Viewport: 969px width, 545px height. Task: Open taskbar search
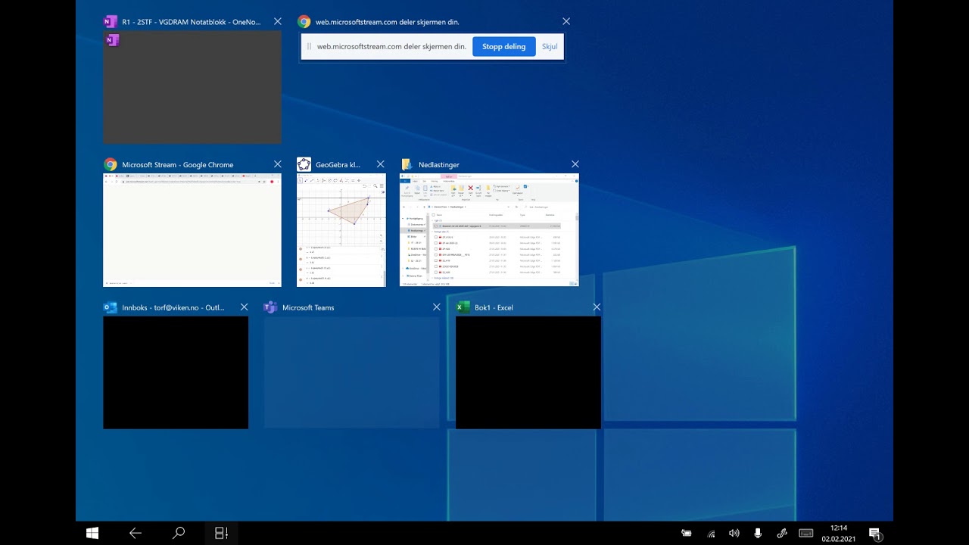[x=179, y=533]
